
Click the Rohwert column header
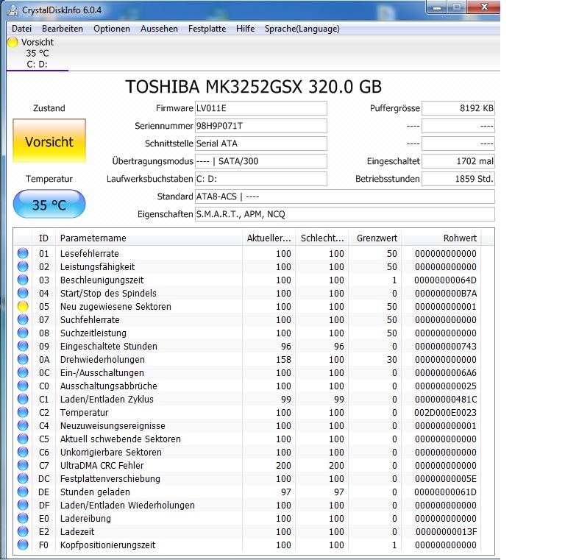(x=441, y=238)
